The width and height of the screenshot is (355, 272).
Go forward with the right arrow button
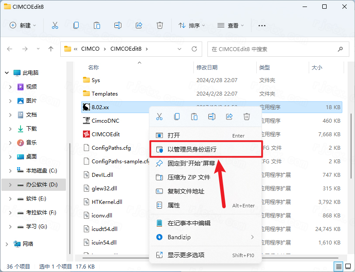click(25, 49)
